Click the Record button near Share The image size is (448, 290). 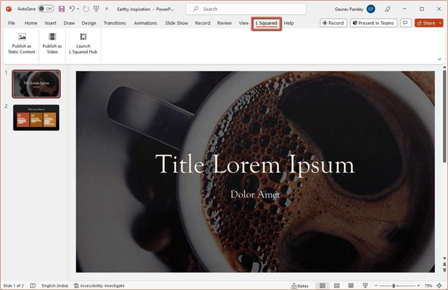tap(333, 23)
